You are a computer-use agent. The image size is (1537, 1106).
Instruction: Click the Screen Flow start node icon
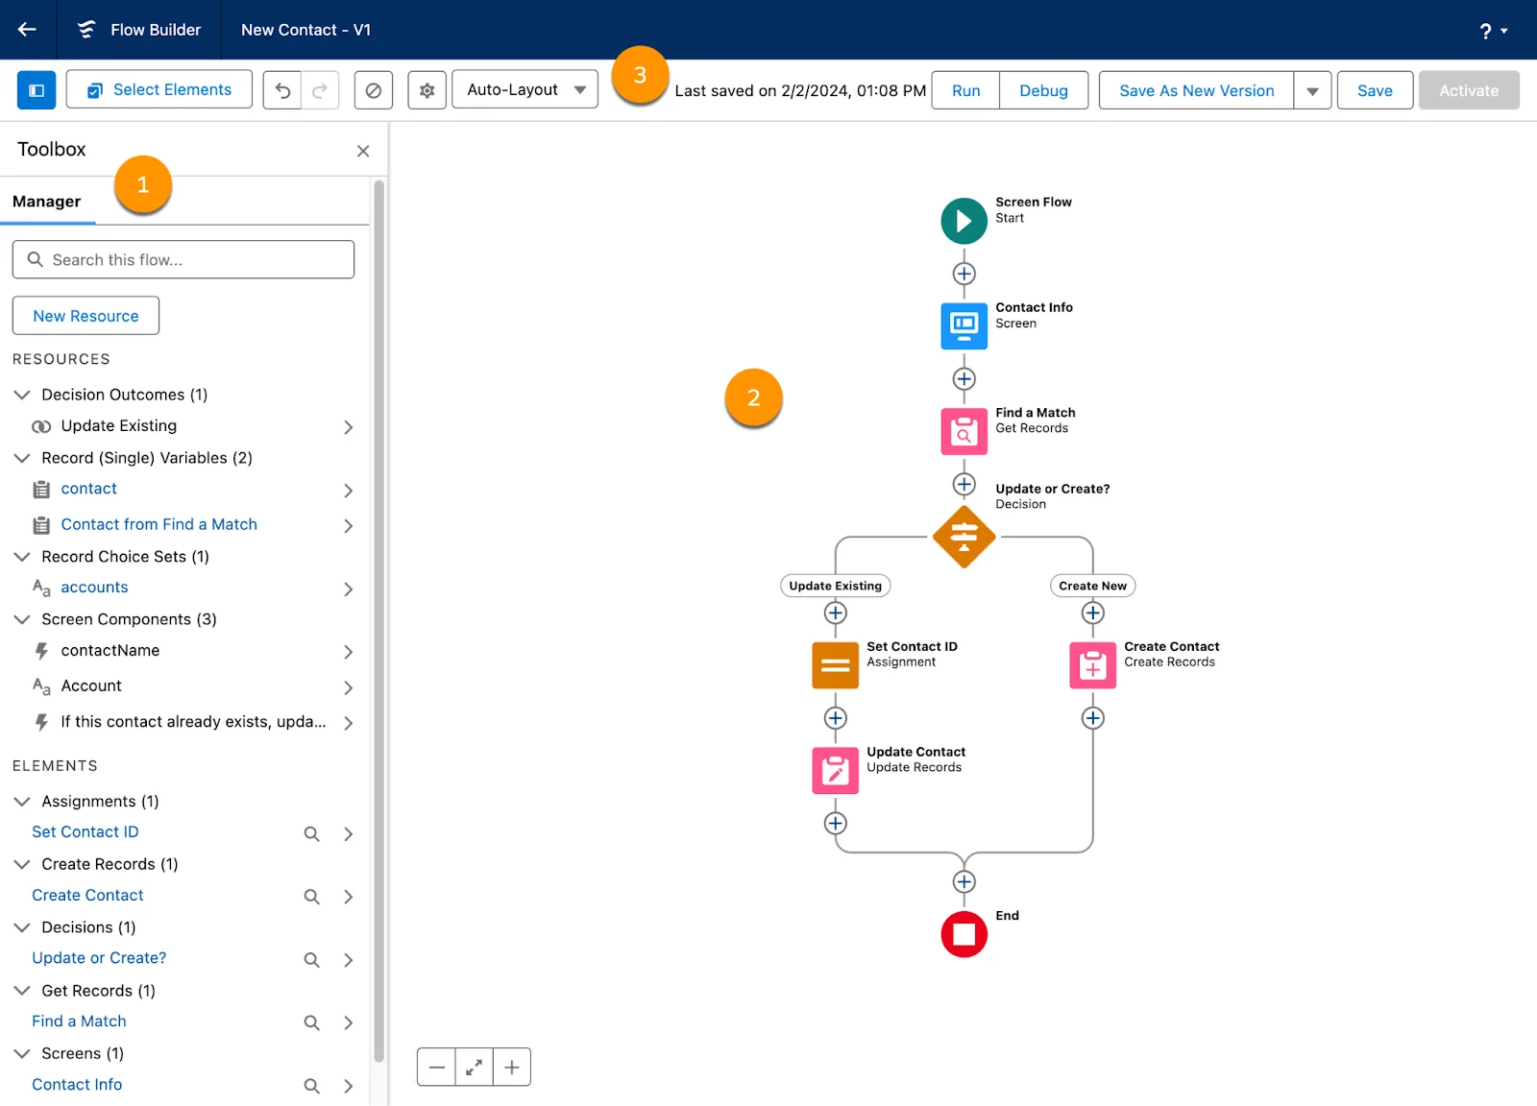click(x=964, y=221)
